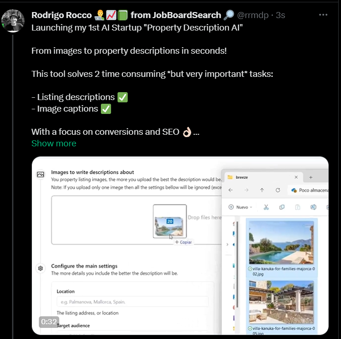Select the villa pool image thumbnail
341x339 pixels.
click(x=281, y=242)
